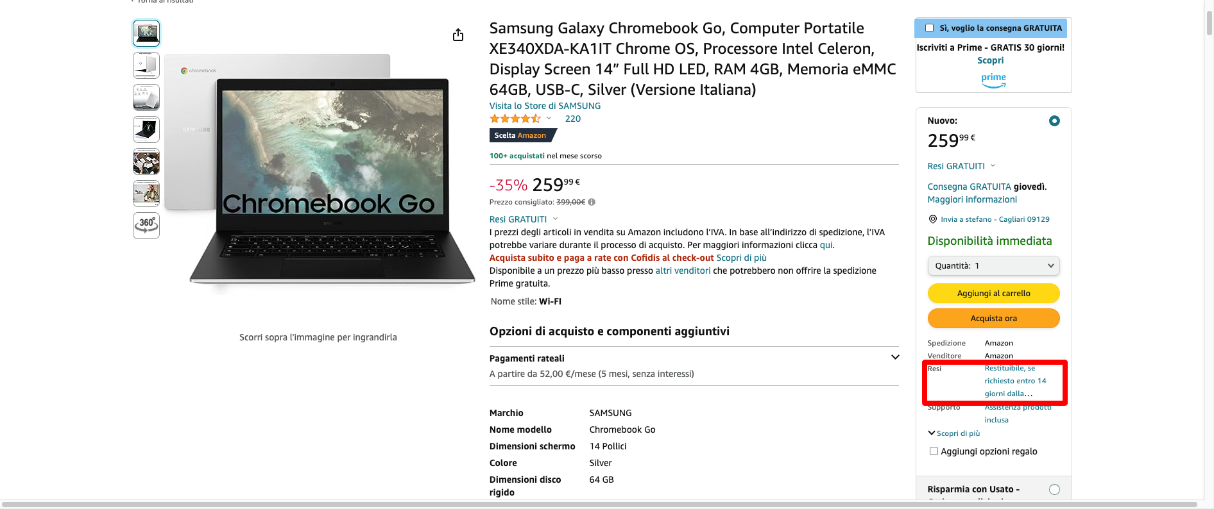Click the info icon beside recommended price
This screenshot has height=509, width=1214.
pos(592,202)
